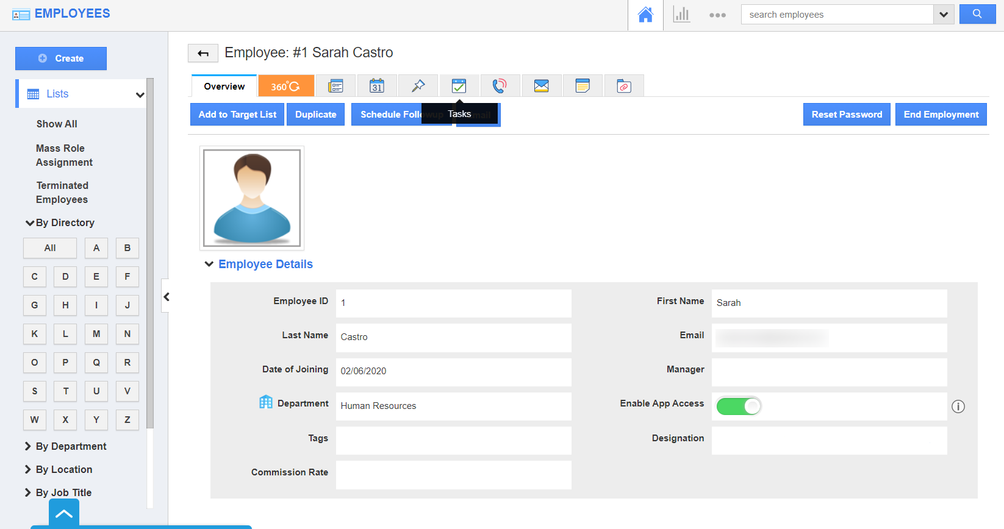This screenshot has height=529, width=1004.
Task: Click the Manager field
Action: (x=829, y=372)
